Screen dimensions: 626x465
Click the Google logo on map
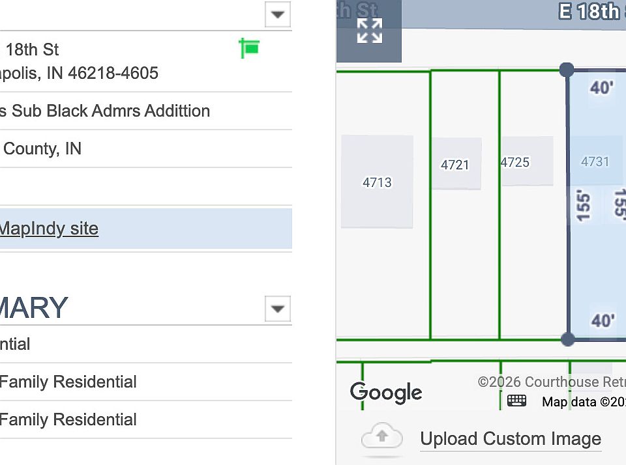386,393
